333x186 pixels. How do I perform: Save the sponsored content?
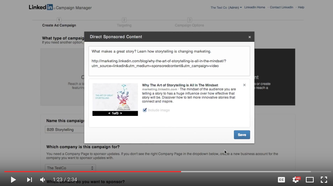coord(242,135)
